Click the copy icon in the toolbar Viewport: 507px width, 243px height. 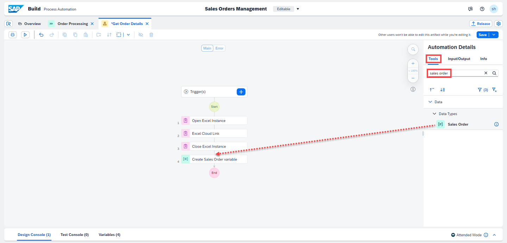click(75, 35)
